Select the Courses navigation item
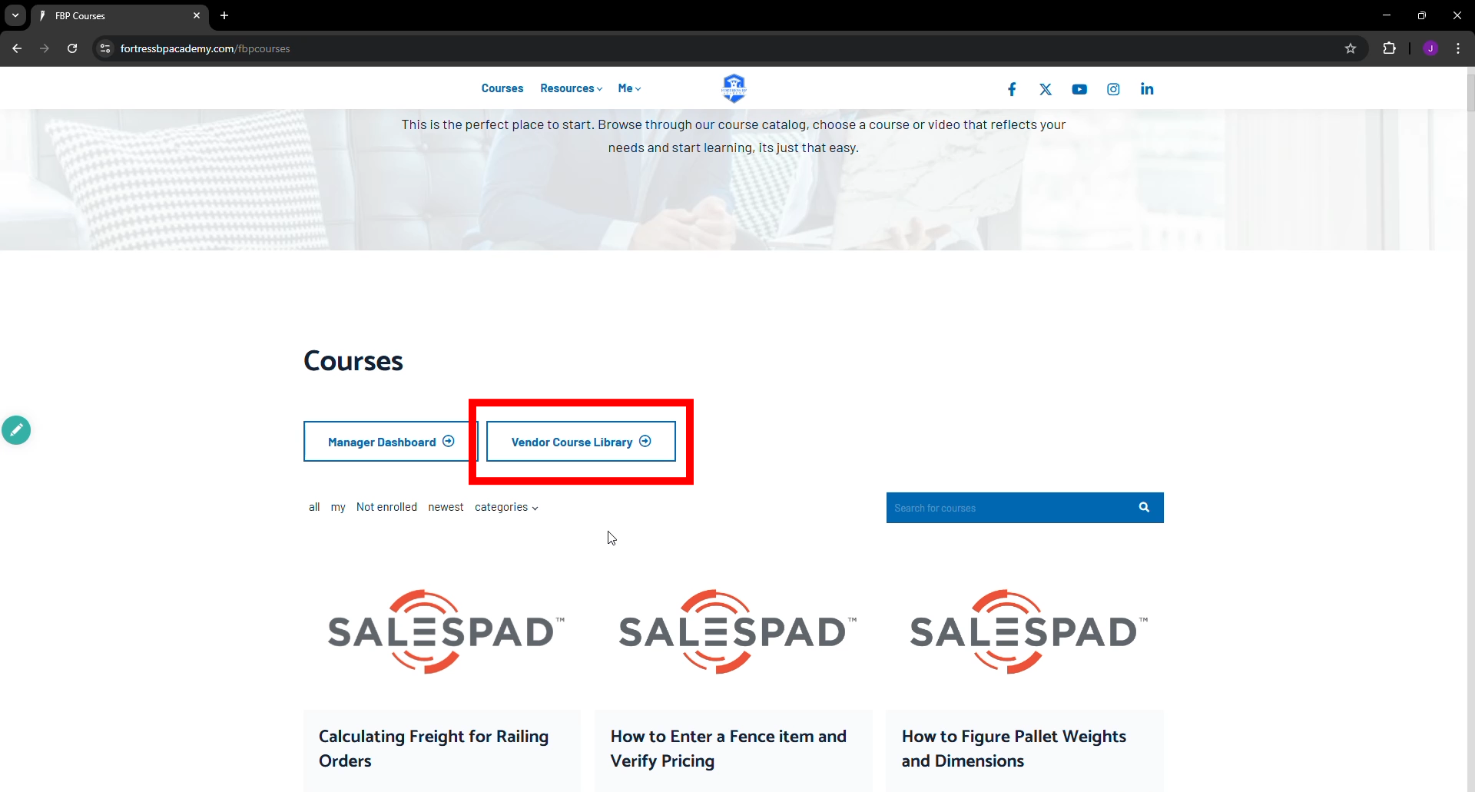Screen dimensions: 1475x792 click(x=502, y=88)
